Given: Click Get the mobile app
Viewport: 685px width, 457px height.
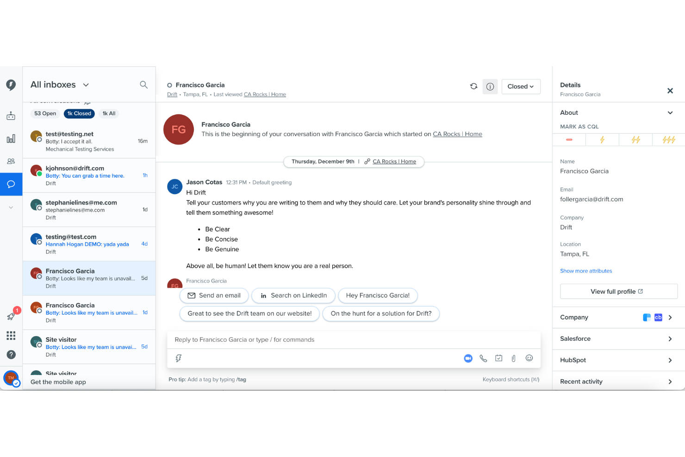Looking at the screenshot, I should coord(58,382).
